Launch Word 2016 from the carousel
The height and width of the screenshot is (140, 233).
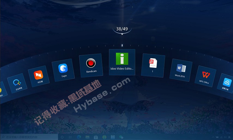click(x=181, y=70)
